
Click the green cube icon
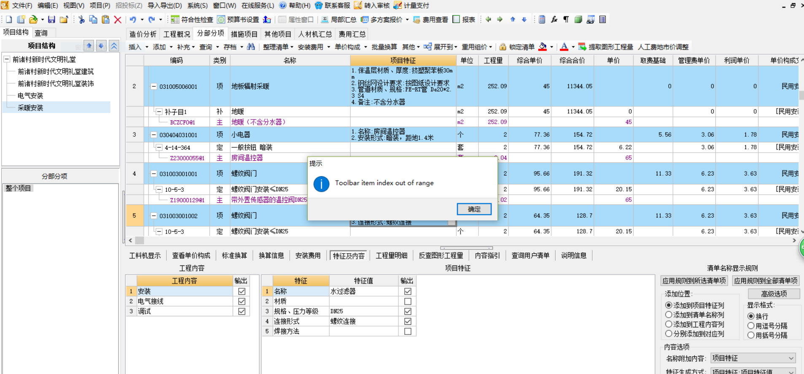pyautogui.click(x=578, y=19)
